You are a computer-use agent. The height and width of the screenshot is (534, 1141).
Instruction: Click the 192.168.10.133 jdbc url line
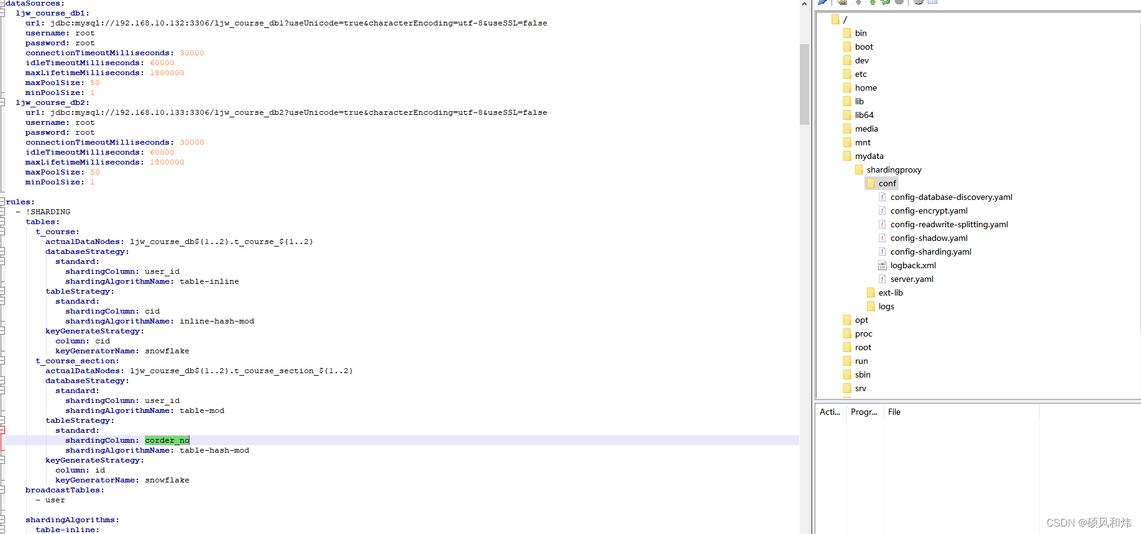tap(286, 112)
